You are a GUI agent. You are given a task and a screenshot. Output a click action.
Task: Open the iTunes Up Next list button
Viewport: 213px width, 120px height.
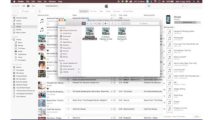pos(149,6)
